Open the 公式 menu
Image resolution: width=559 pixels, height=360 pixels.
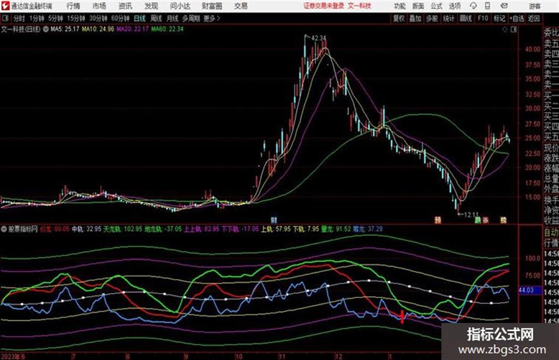(x=436, y=6)
